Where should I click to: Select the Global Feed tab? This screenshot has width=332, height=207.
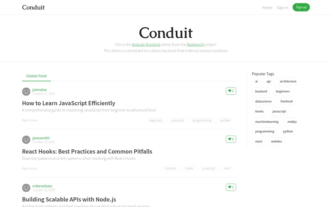click(36, 76)
